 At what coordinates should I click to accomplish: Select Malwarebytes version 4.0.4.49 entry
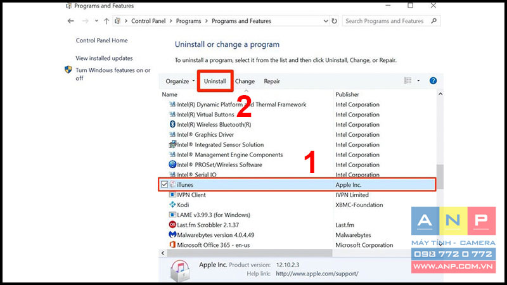point(215,234)
